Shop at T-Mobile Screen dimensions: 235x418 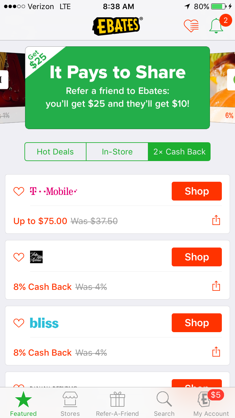pos(197,191)
